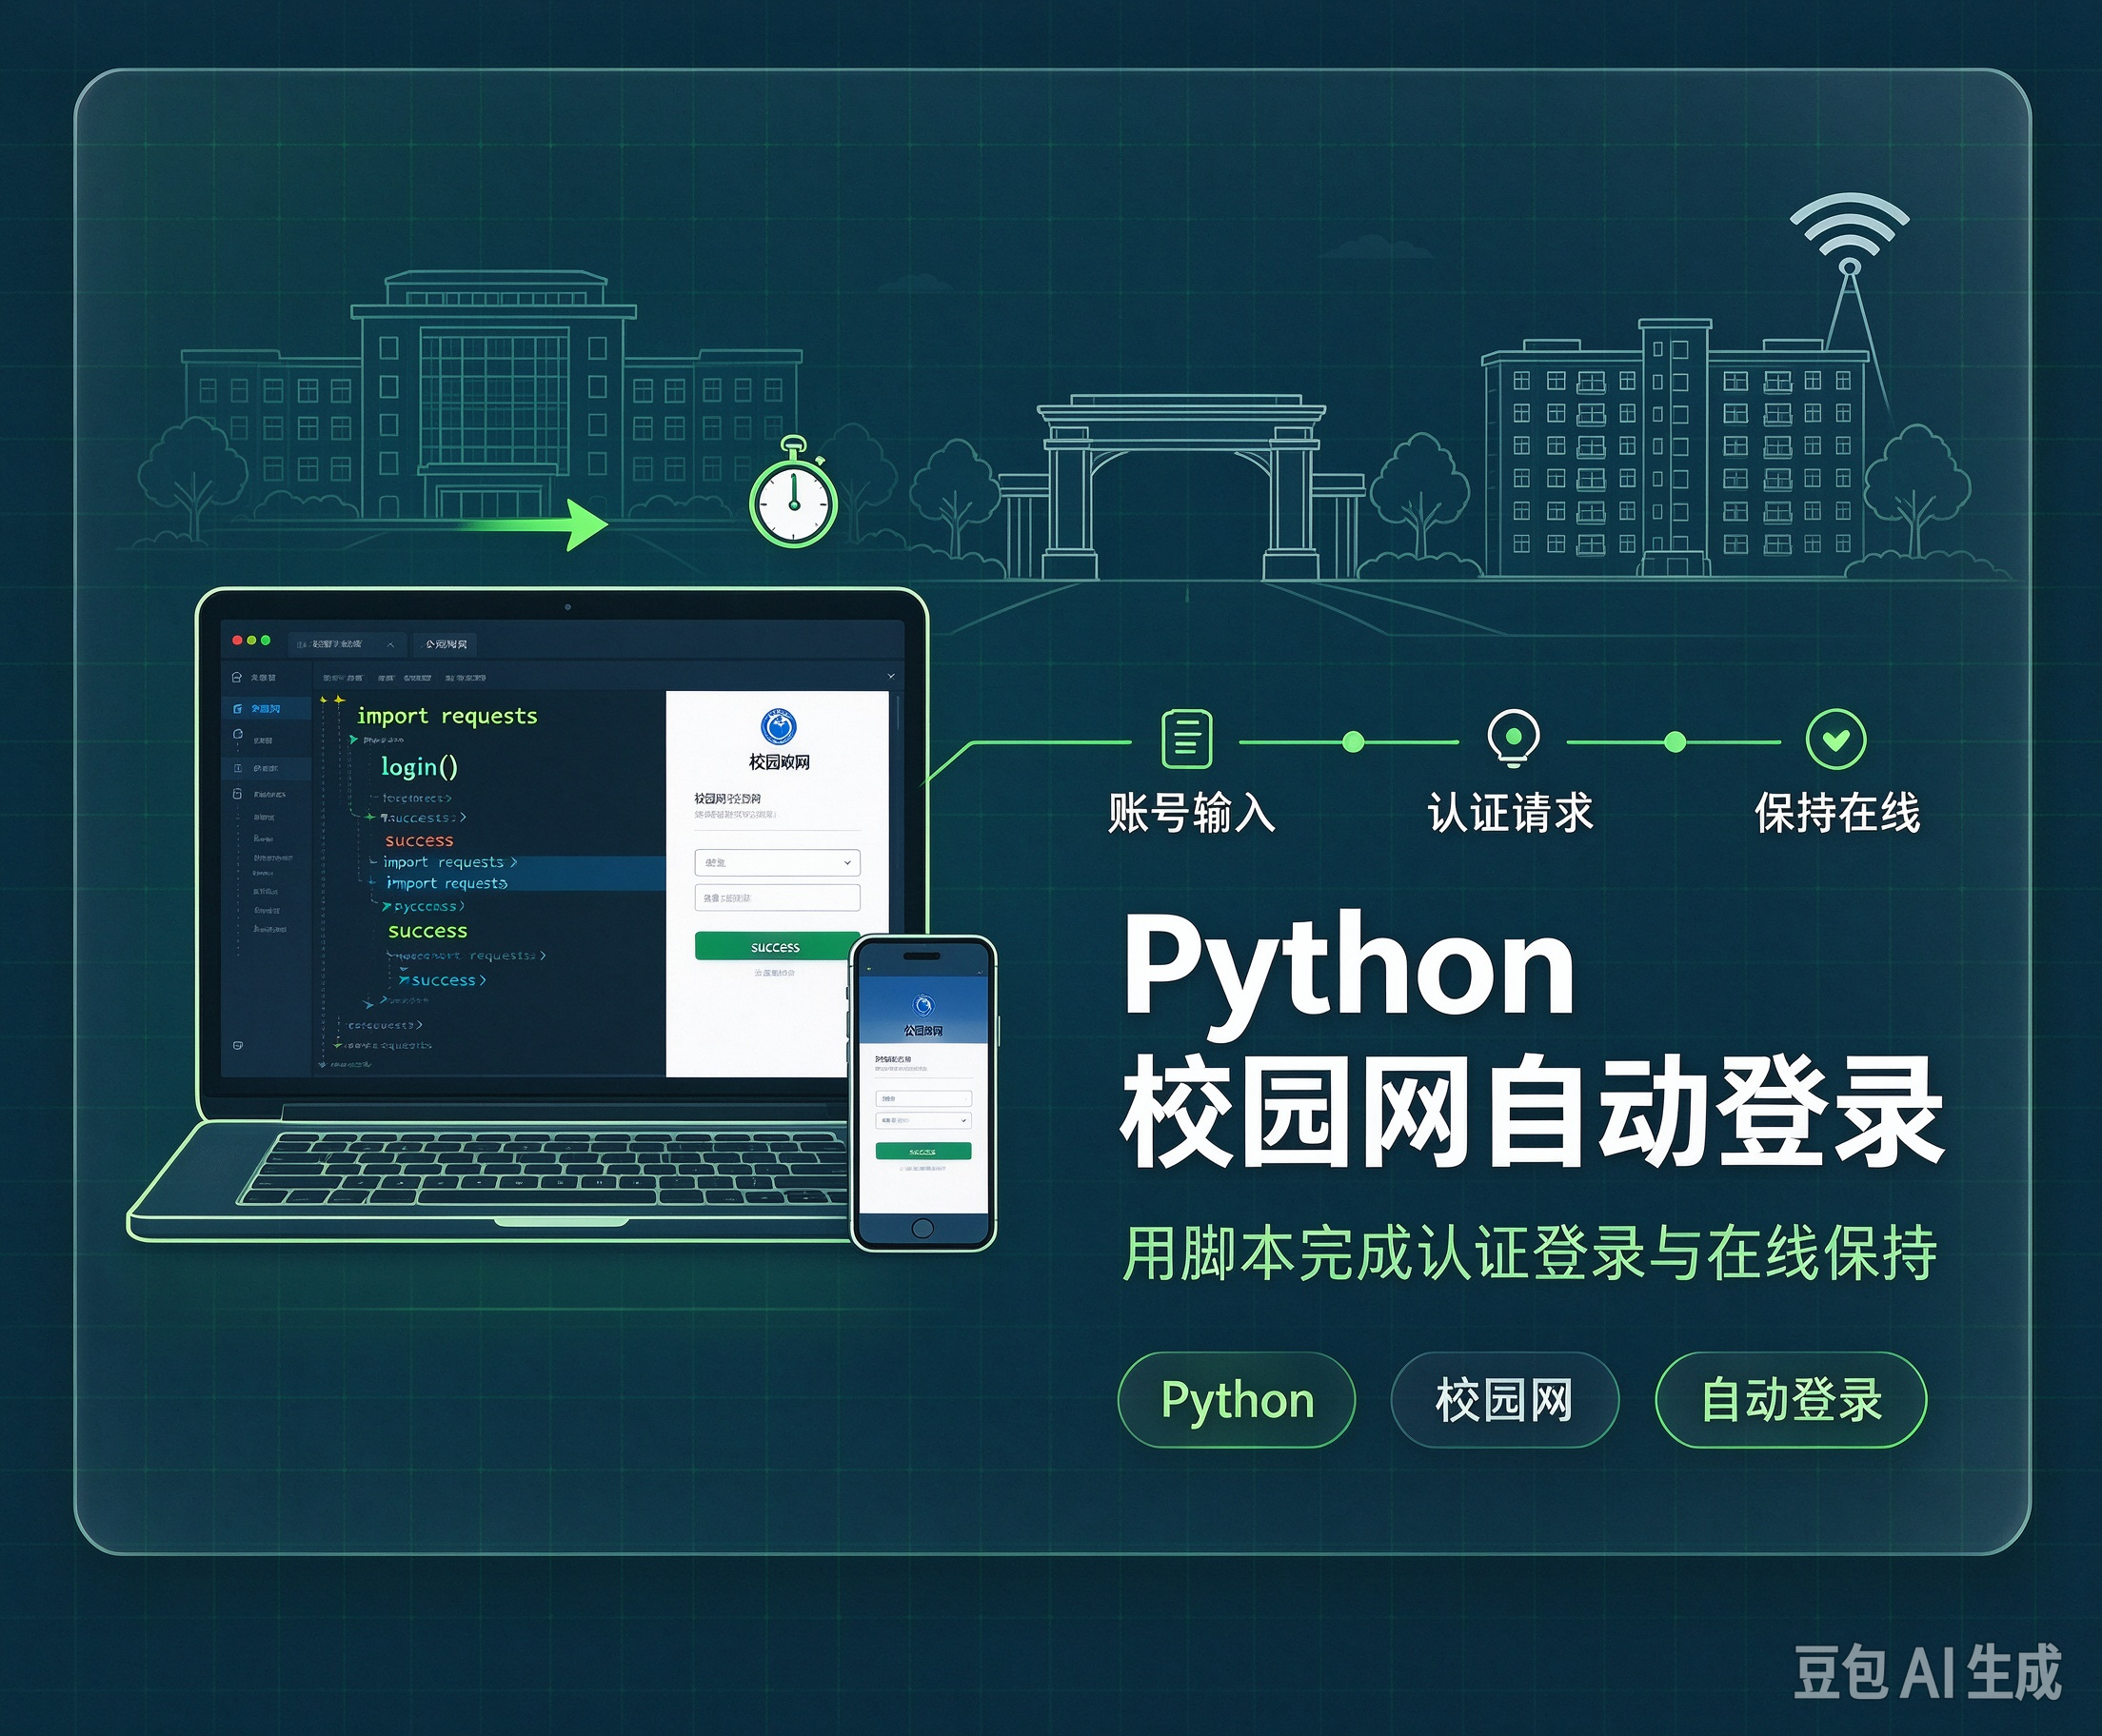Open the dropdown field in the laptop login form
This screenshot has height=1736, width=2102.
click(777, 862)
